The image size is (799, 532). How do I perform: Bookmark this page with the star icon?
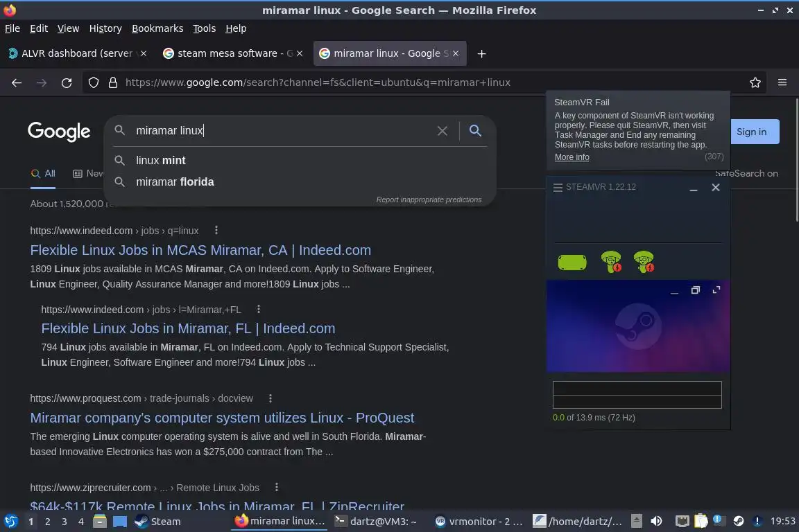pyautogui.click(x=755, y=82)
